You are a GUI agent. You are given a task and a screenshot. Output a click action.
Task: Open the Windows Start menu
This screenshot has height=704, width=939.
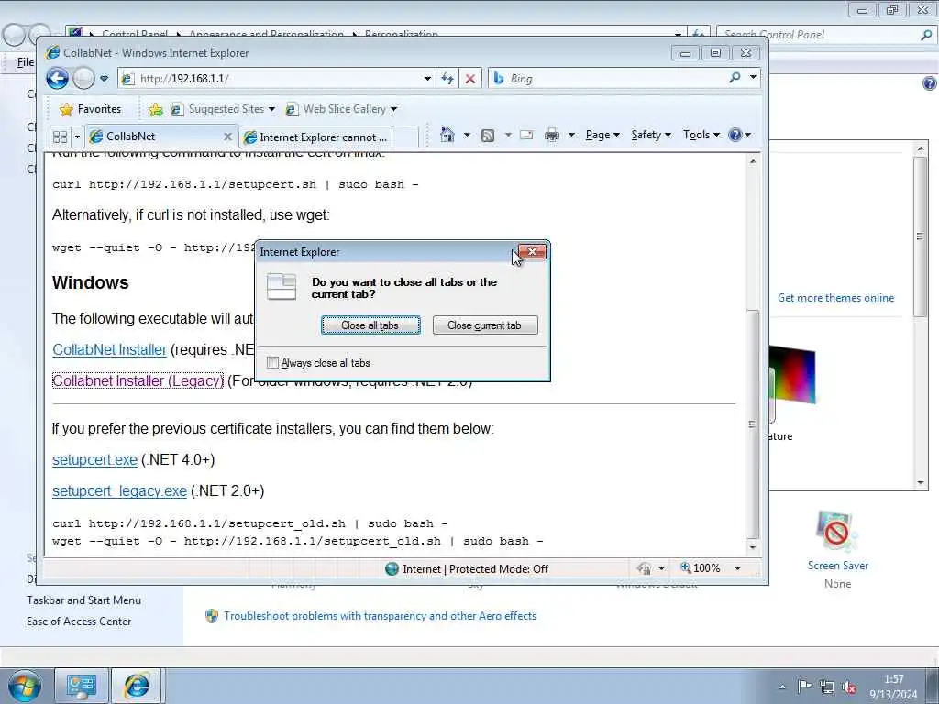pyautogui.click(x=25, y=686)
